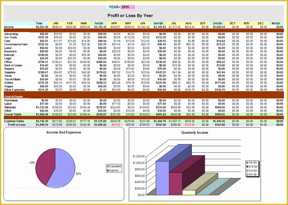Click the 3rd Qtr income cell $1,608.34
Screen dimensions: 288x205
point(219,27)
